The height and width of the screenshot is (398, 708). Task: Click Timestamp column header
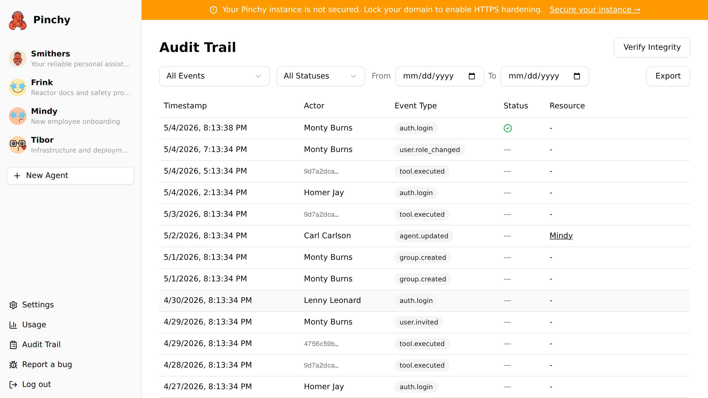coord(185,106)
